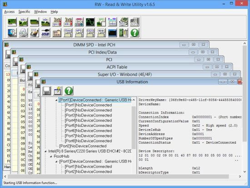Activate the ACPI Table window title
Screen dimensions: 250x188
click(x=117, y=67)
